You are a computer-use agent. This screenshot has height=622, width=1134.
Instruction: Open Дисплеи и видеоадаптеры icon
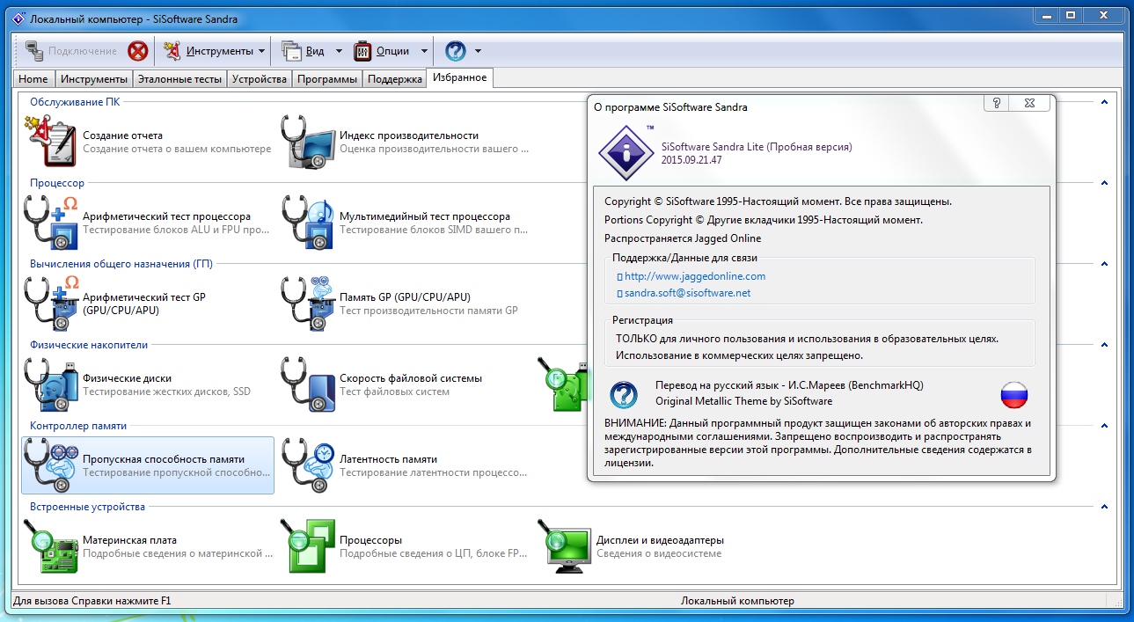565,546
